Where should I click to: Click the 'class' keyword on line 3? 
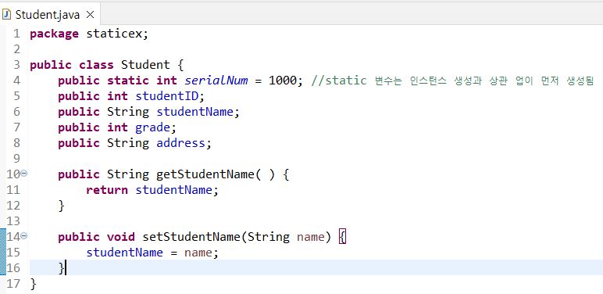coord(97,65)
